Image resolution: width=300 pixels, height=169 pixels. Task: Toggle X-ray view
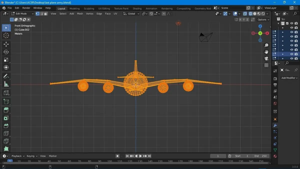point(245,14)
